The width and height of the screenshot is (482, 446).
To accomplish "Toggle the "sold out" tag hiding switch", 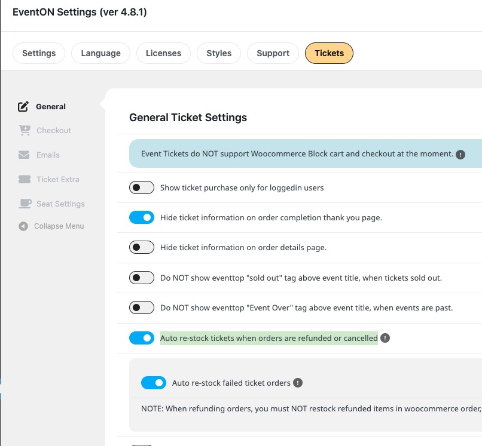I will coord(141,278).
